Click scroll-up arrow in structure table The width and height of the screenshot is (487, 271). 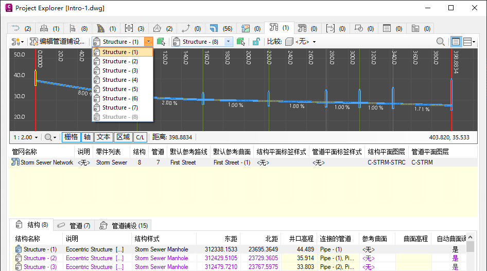click(470, 237)
